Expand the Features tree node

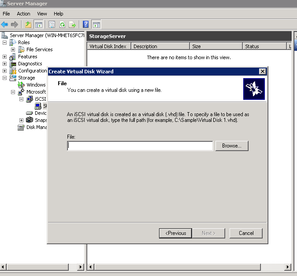5,57
